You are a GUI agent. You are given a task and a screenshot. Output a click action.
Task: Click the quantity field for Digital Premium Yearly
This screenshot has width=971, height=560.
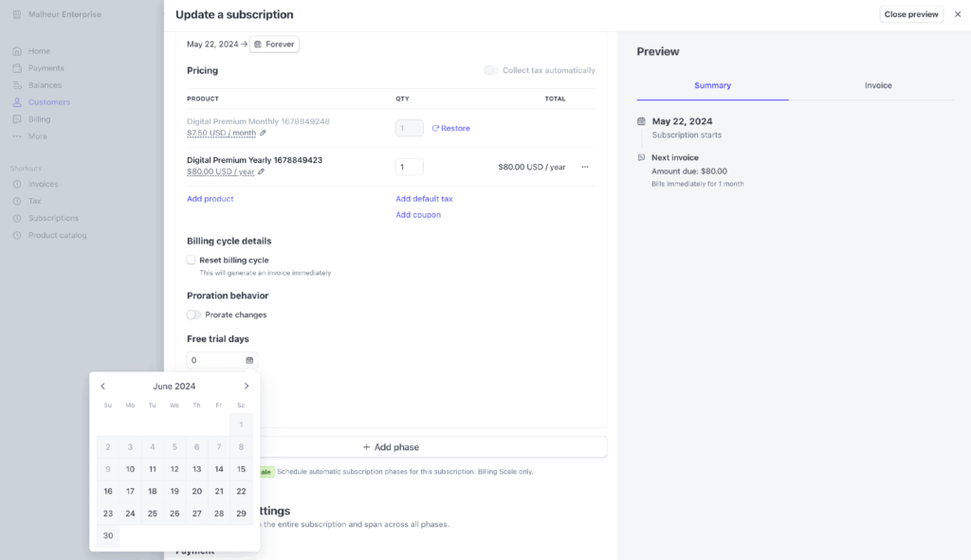point(409,167)
